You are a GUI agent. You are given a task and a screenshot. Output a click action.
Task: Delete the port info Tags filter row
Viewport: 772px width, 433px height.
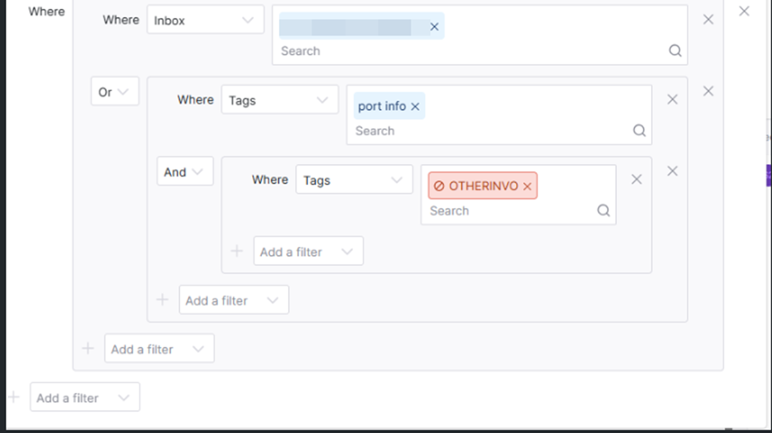coord(672,99)
